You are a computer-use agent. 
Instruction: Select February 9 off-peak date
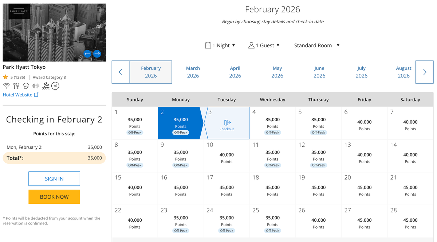coord(181,156)
